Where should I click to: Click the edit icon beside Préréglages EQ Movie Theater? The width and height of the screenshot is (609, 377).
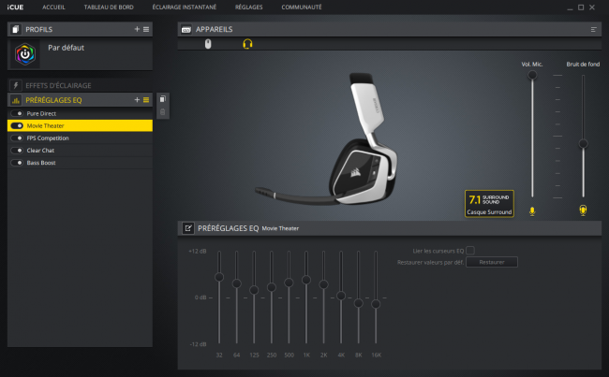click(188, 228)
